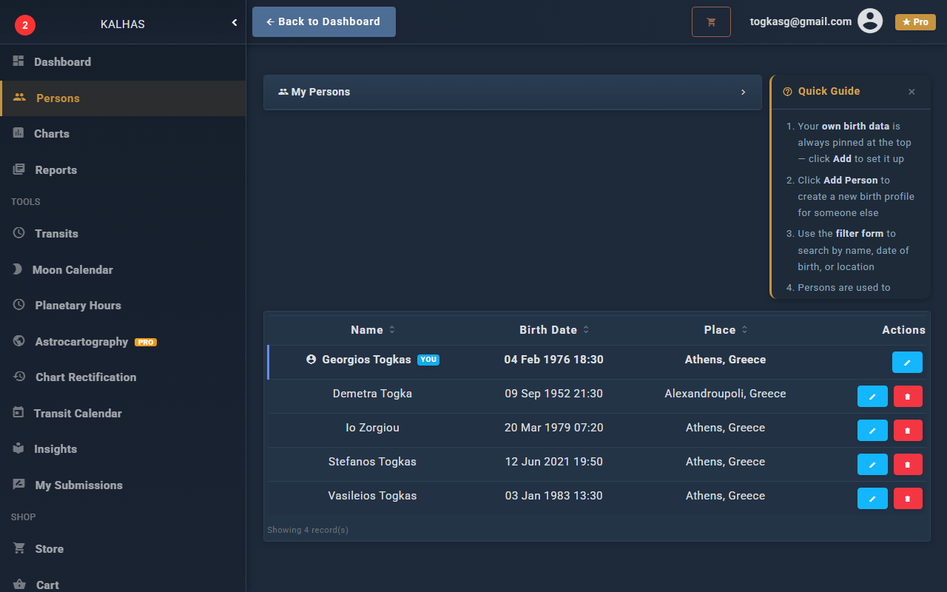Open Astrocartography from the sidebar tools
947x592 pixels.
tap(81, 342)
